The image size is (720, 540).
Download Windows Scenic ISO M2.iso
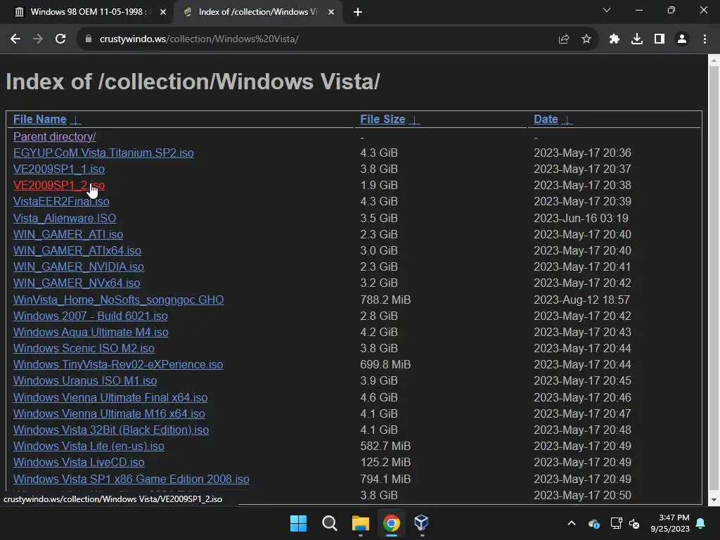[84, 348]
